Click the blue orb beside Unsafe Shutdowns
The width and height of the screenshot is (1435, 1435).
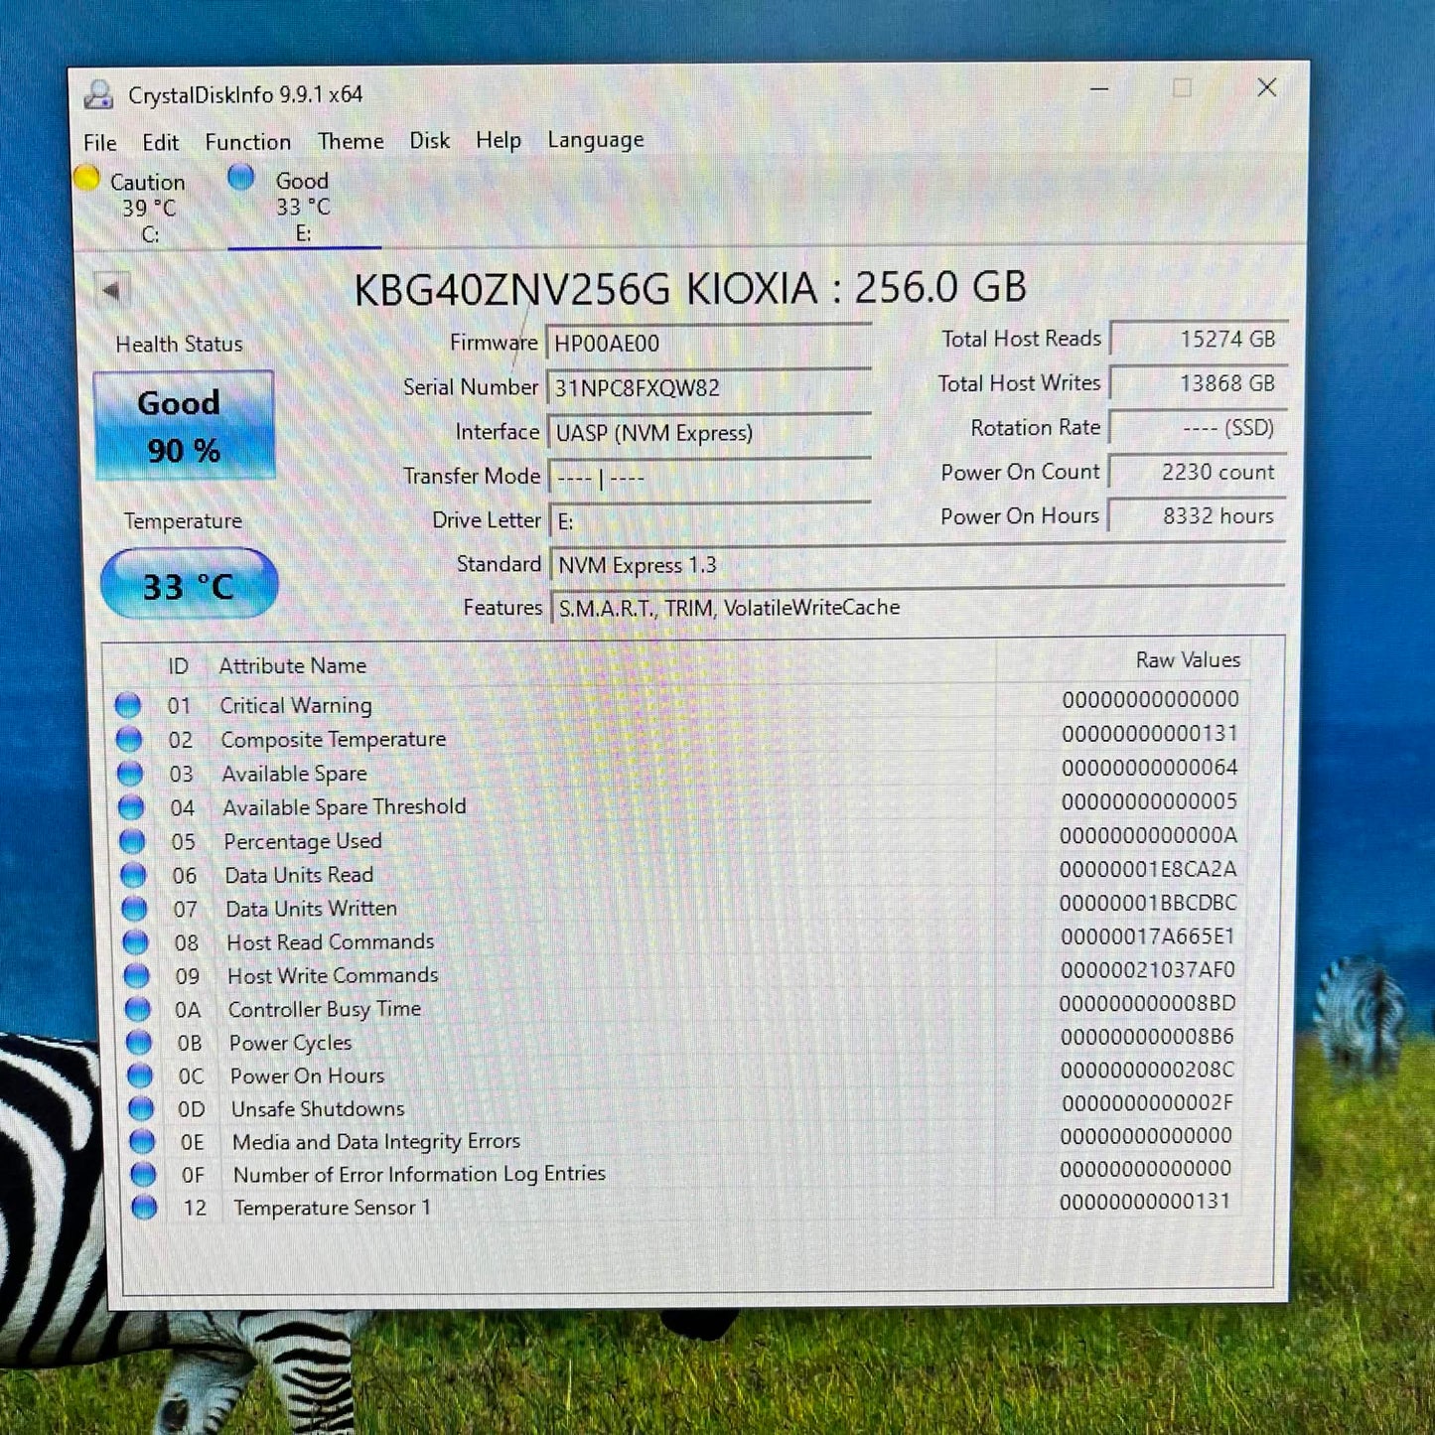pyautogui.click(x=141, y=1107)
